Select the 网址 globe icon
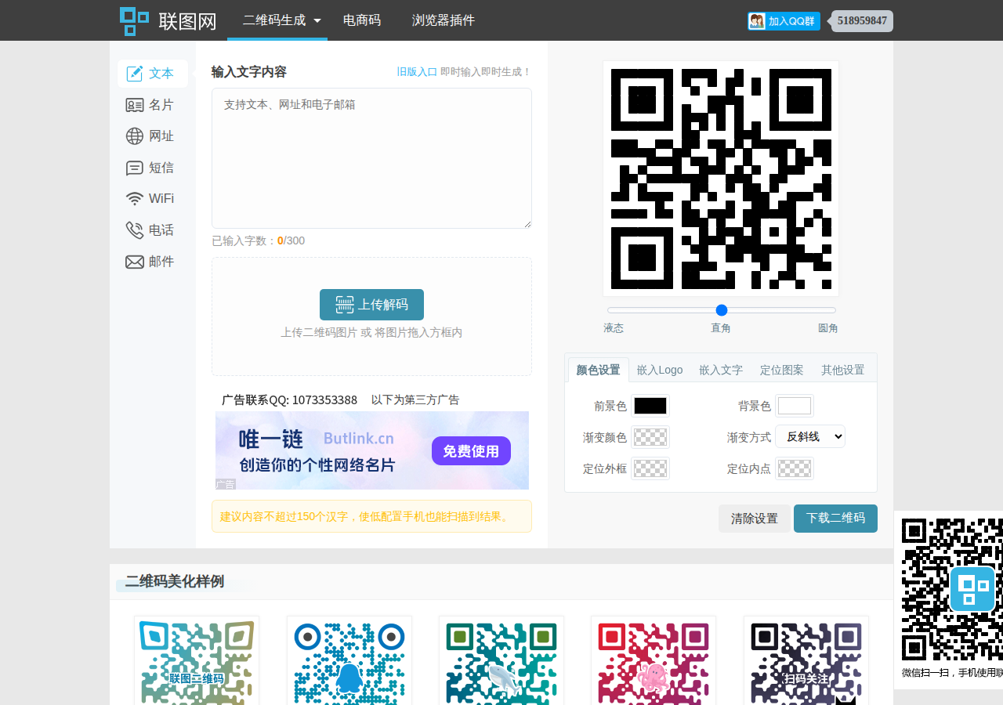 point(134,136)
